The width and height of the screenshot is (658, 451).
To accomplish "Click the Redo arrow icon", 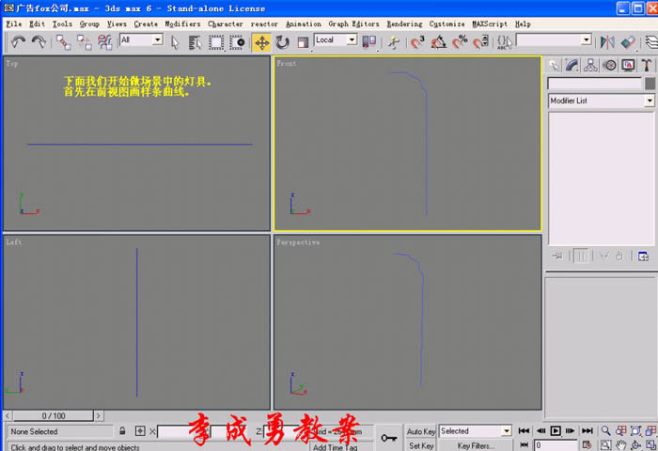I will point(39,42).
